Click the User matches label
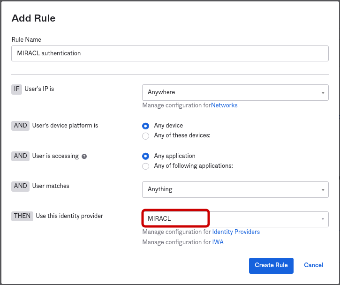Viewport: 340px width, 285px height. [51, 186]
